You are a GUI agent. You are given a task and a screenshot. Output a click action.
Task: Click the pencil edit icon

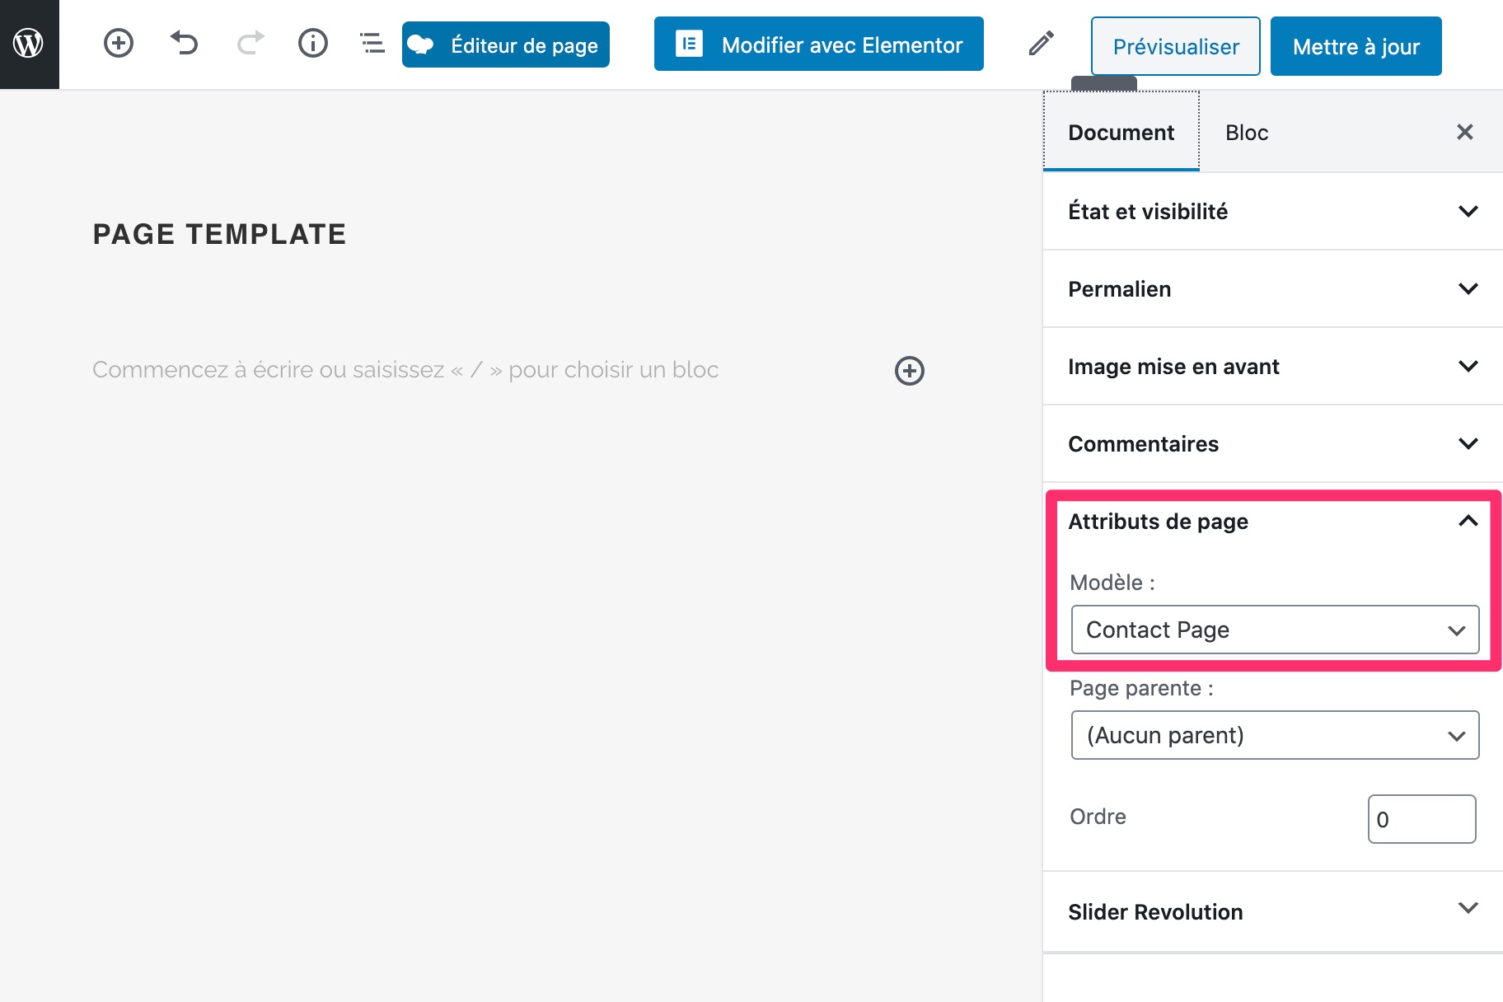1041,44
